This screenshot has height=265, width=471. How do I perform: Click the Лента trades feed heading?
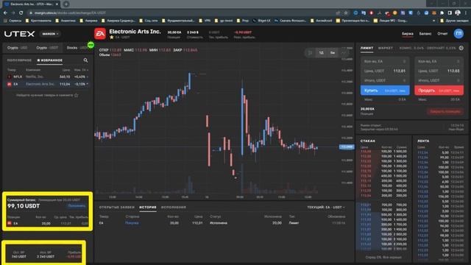pos(423,141)
